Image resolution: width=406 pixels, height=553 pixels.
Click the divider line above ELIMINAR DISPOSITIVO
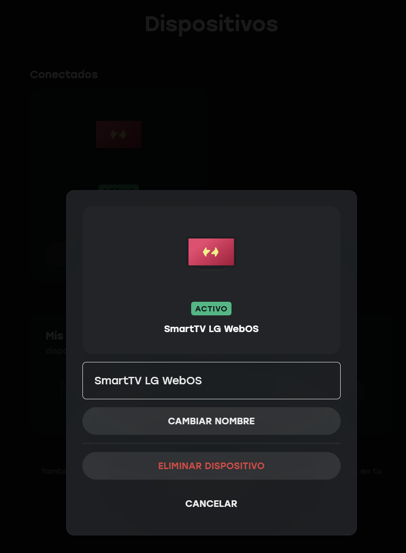click(x=211, y=444)
